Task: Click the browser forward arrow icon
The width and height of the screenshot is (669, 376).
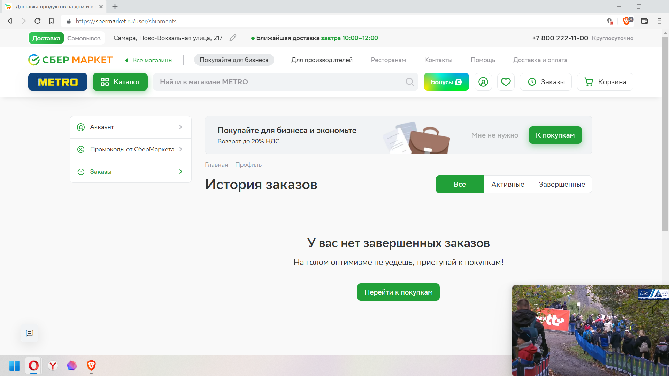Action: [x=23, y=21]
